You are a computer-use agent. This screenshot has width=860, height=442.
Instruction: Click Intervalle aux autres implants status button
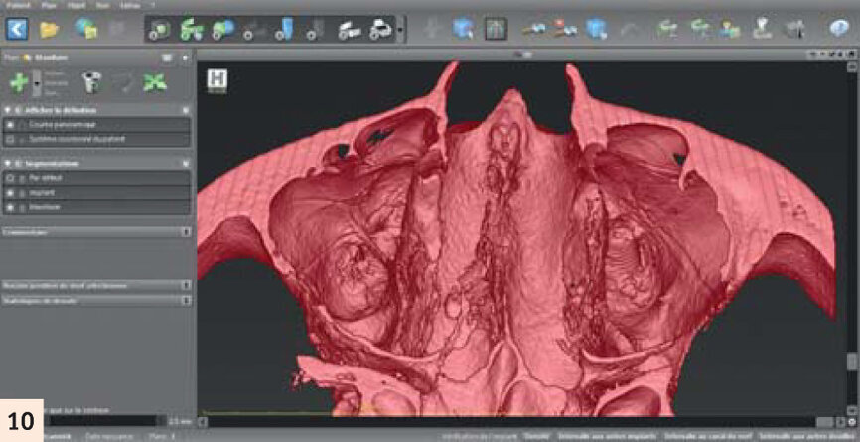point(606,436)
